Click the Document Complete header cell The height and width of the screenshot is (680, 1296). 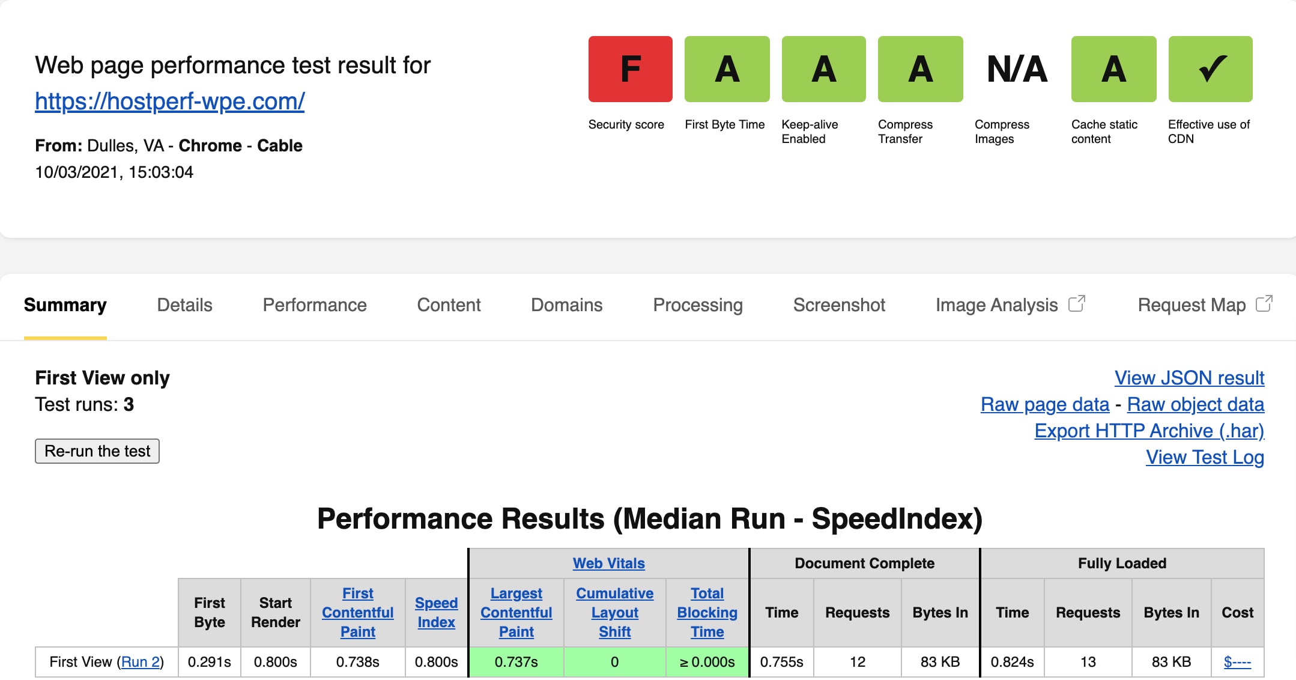[865, 563]
